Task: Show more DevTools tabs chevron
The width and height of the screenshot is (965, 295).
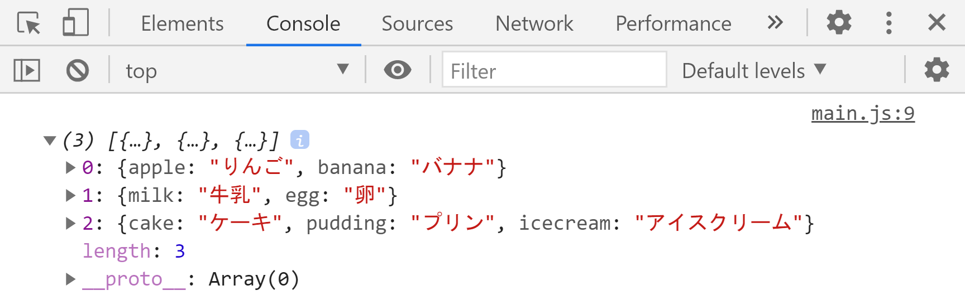Action: 775,23
